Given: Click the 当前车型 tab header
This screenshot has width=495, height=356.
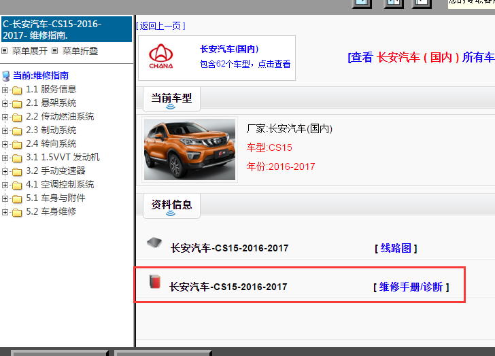Looking at the screenshot, I should tap(171, 99).
